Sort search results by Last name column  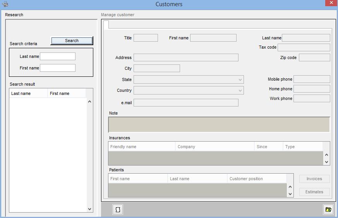pyautogui.click(x=28, y=93)
